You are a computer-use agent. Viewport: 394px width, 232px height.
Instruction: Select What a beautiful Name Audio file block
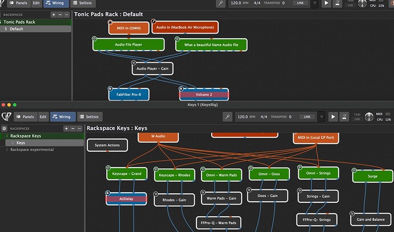point(211,45)
